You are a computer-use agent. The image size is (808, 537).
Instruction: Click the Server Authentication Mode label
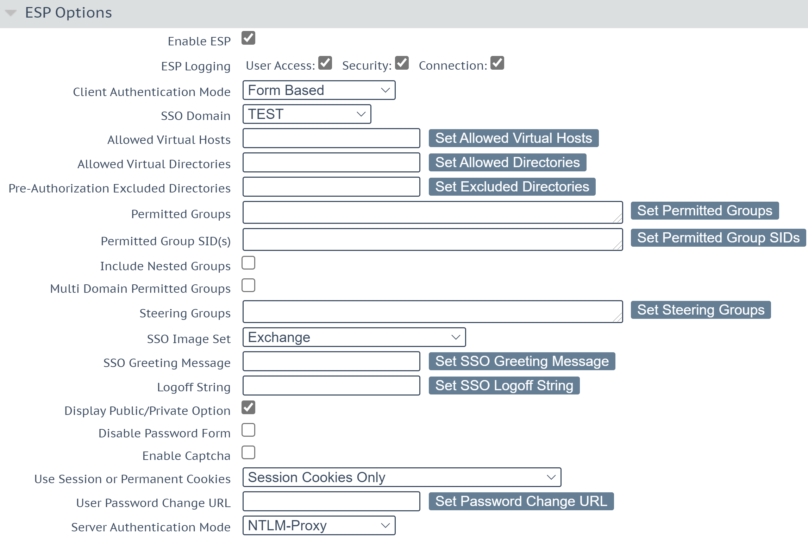click(x=151, y=527)
